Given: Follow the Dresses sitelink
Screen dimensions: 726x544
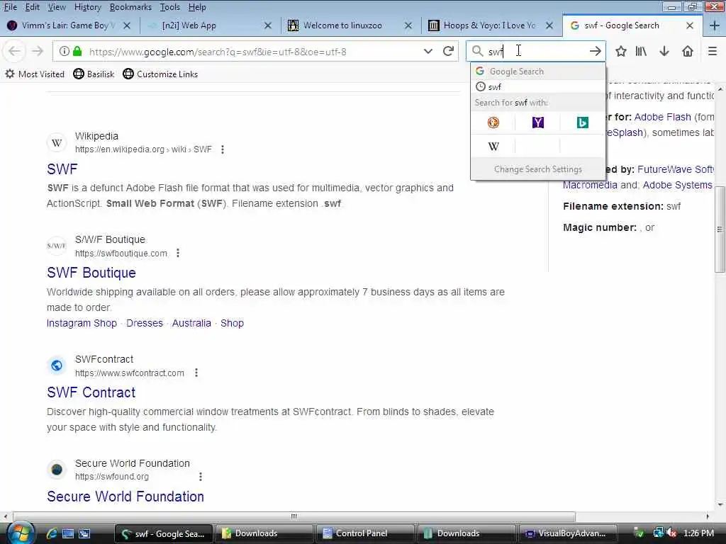Looking at the screenshot, I should tap(145, 323).
